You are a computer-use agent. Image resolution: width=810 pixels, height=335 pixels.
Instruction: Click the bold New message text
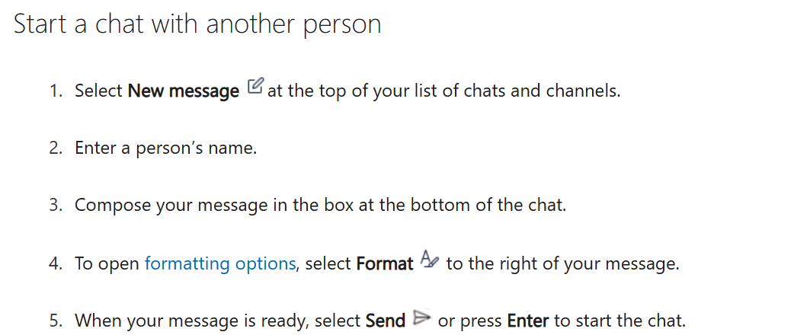(184, 91)
